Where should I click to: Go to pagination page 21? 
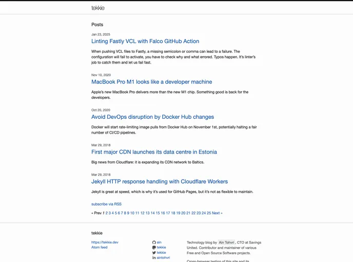click(188, 213)
